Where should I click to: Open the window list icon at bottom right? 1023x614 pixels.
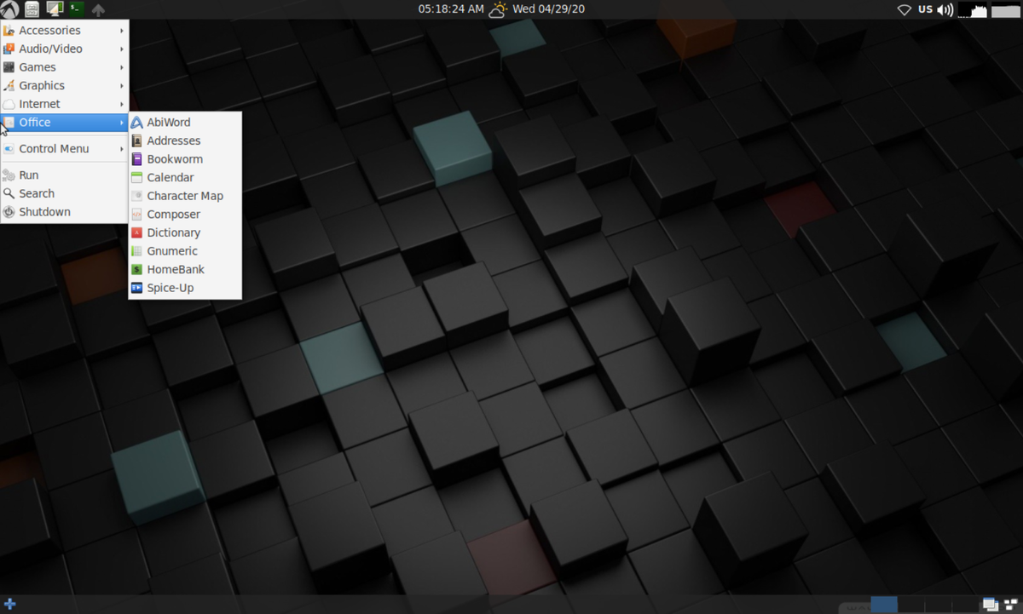(1011, 604)
